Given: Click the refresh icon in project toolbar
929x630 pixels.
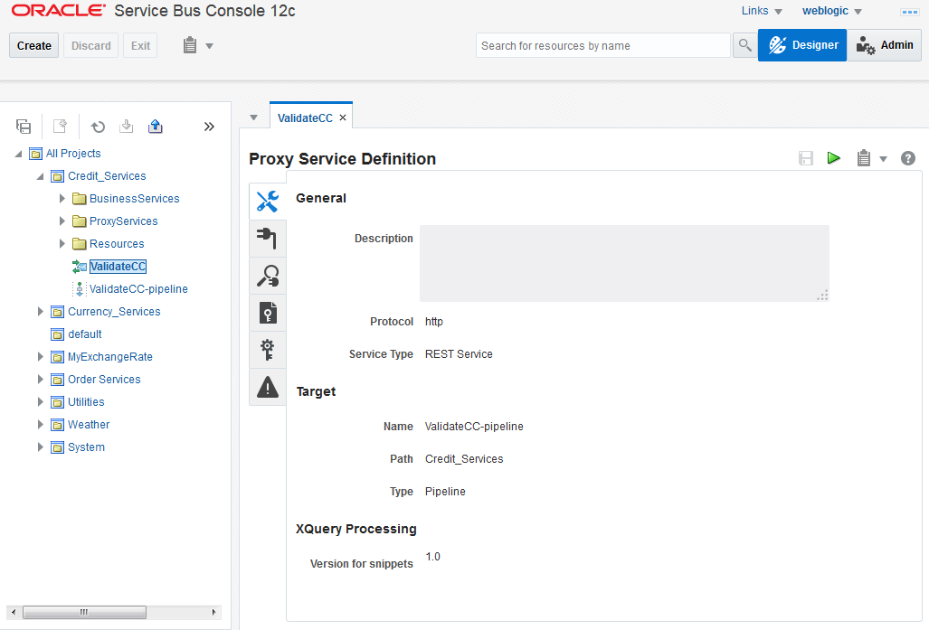Looking at the screenshot, I should tap(98, 127).
